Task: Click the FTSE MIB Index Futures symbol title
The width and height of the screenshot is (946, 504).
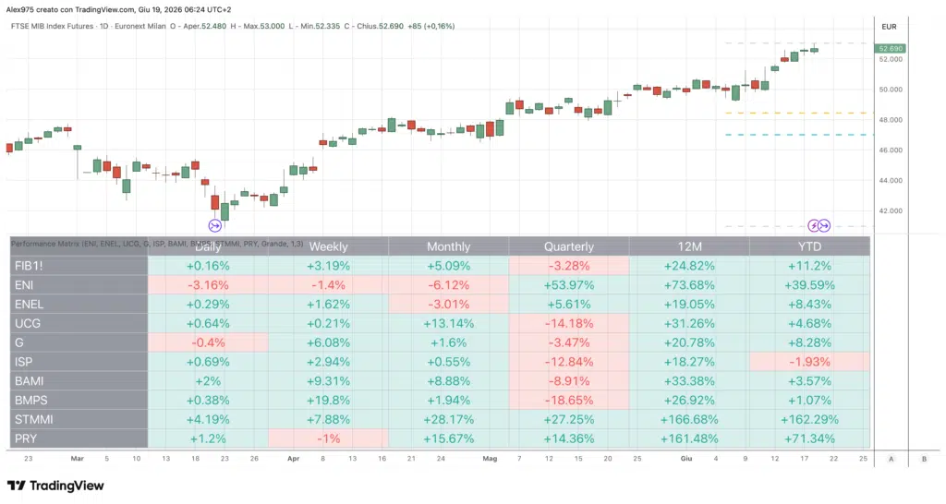Action: [52, 27]
